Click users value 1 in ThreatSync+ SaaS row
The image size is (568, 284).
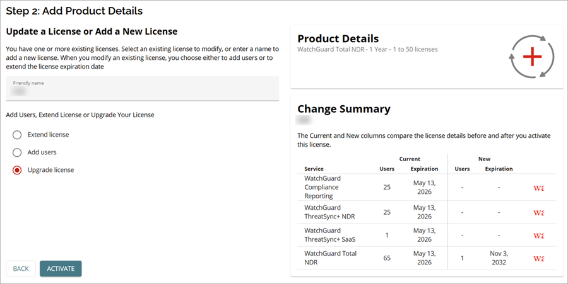(x=387, y=236)
